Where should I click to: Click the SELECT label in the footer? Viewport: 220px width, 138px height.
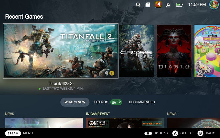pos(187,133)
